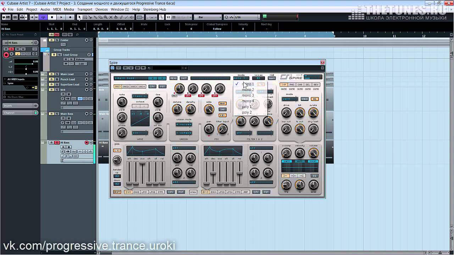Mute the SuperSaw Lead track
This screenshot has height=255, width=454.
point(52,85)
